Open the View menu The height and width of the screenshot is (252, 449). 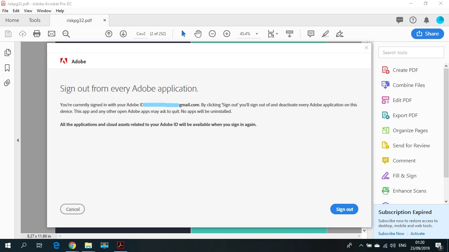[x=28, y=11]
